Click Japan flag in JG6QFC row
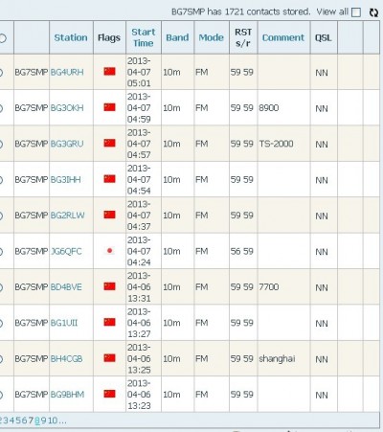Screen dimensions: 383x432 109,251
